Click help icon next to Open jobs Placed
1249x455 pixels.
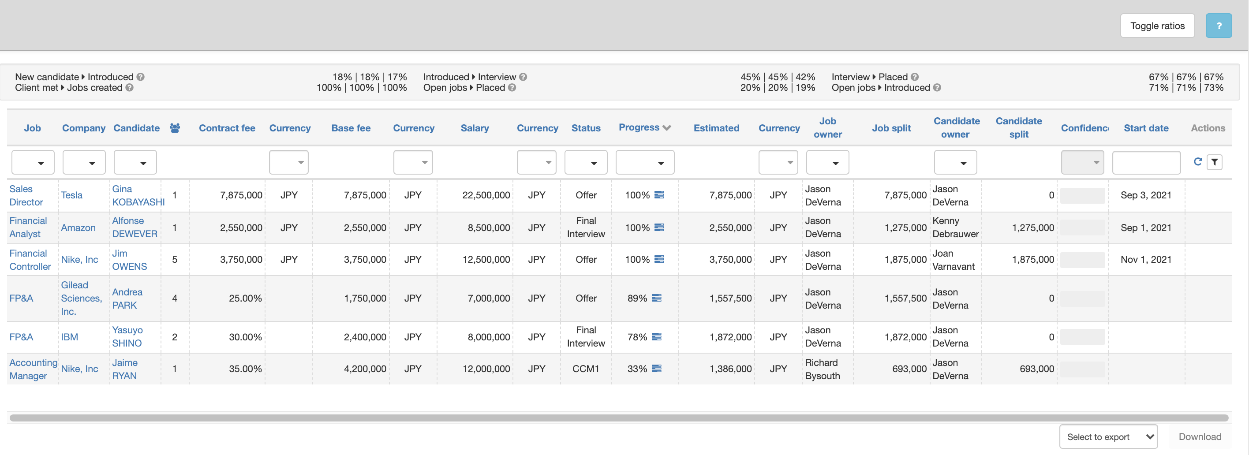point(512,88)
